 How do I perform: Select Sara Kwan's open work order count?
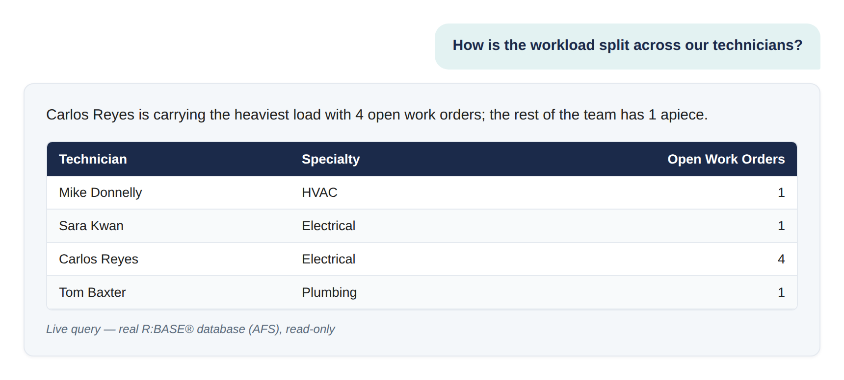781,226
